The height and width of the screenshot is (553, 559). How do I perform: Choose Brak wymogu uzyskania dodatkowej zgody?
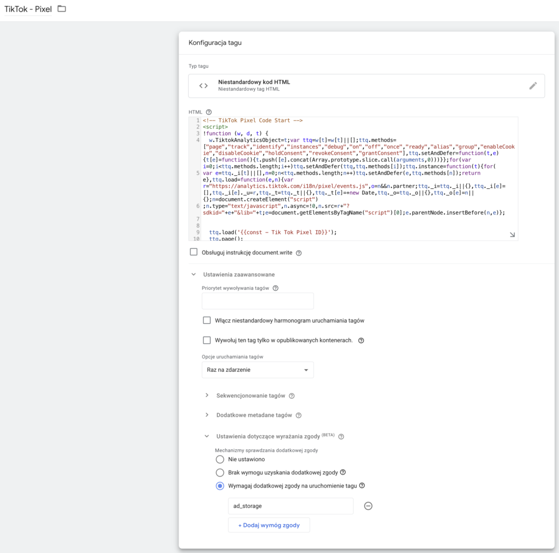(220, 473)
